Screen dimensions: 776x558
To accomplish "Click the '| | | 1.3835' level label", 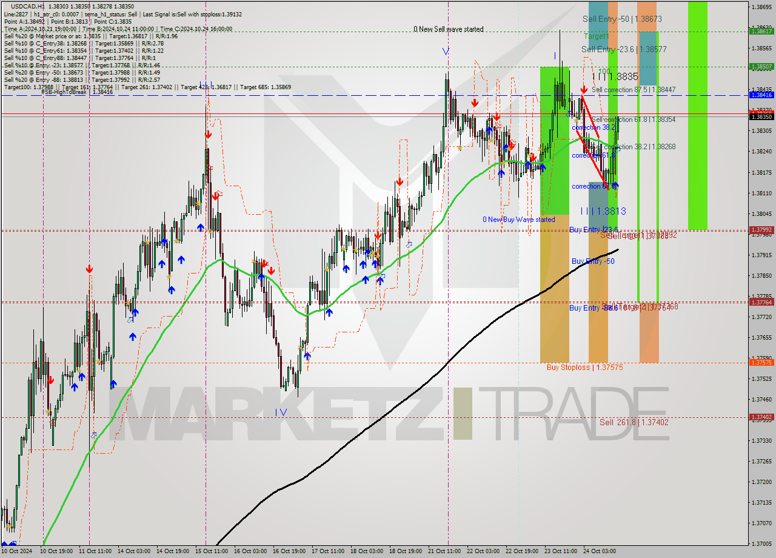I will (x=615, y=76).
